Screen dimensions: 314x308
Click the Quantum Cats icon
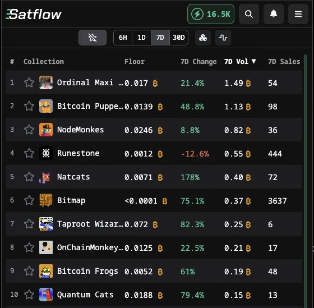point(46,295)
